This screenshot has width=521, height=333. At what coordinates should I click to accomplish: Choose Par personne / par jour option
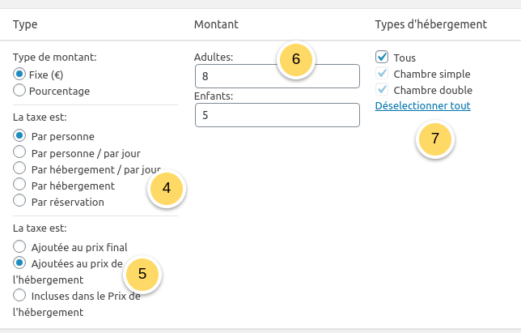coord(20,152)
